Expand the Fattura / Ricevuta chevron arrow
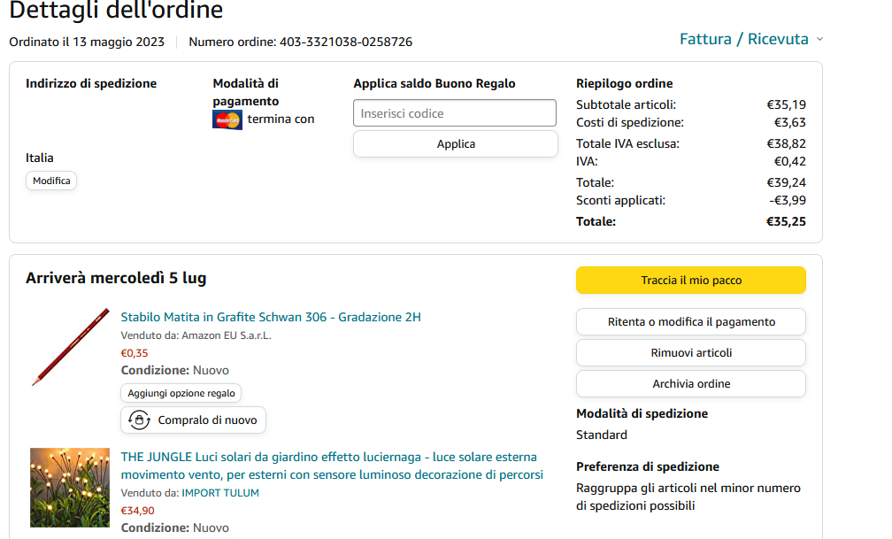This screenshot has width=892, height=539. (x=819, y=40)
